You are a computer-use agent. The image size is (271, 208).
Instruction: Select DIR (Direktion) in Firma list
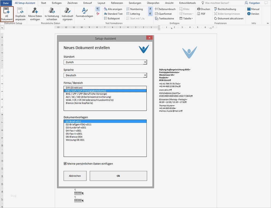click(105, 88)
